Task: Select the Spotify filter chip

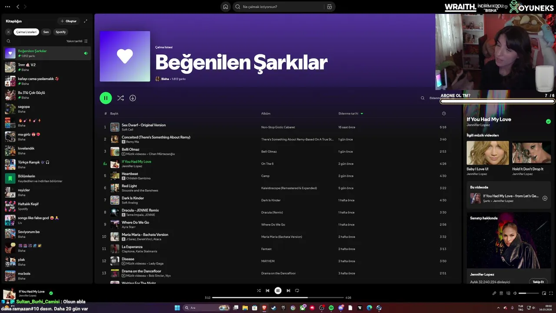Action: (61, 32)
